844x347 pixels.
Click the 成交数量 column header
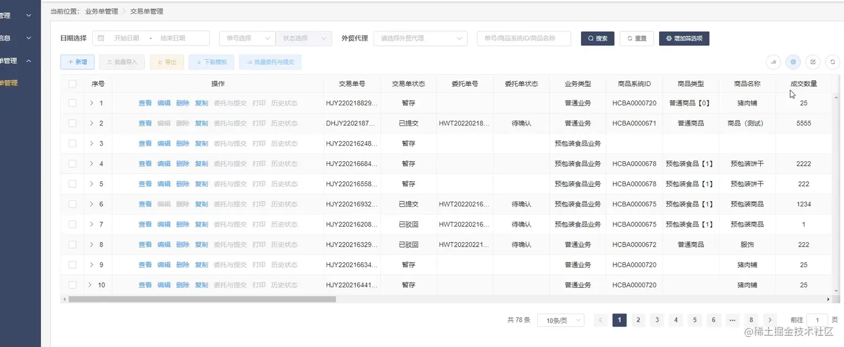pyautogui.click(x=804, y=84)
